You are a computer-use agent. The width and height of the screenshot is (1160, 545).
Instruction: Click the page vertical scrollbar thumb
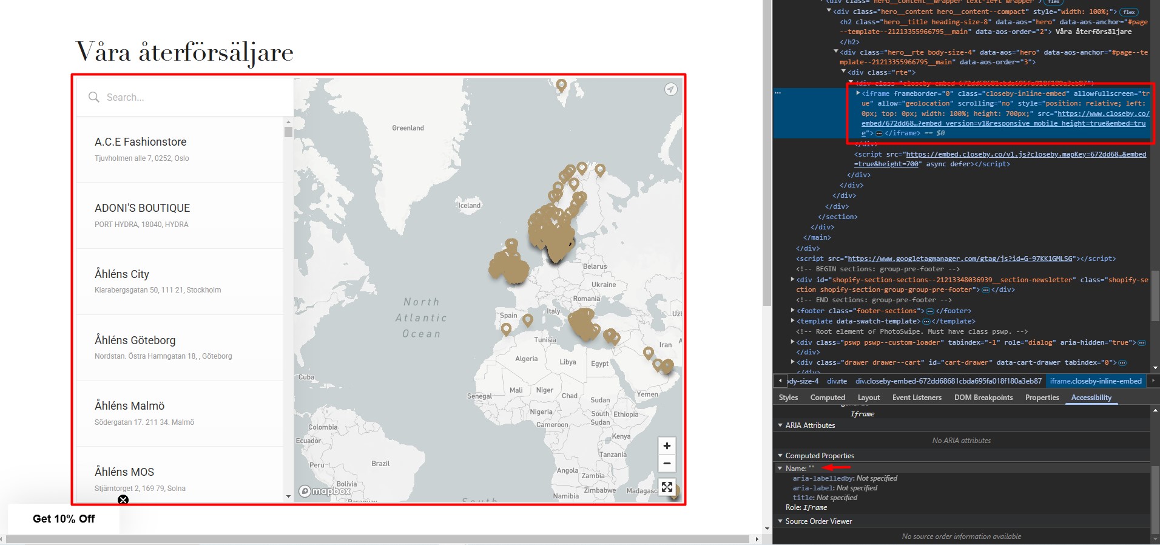click(767, 153)
